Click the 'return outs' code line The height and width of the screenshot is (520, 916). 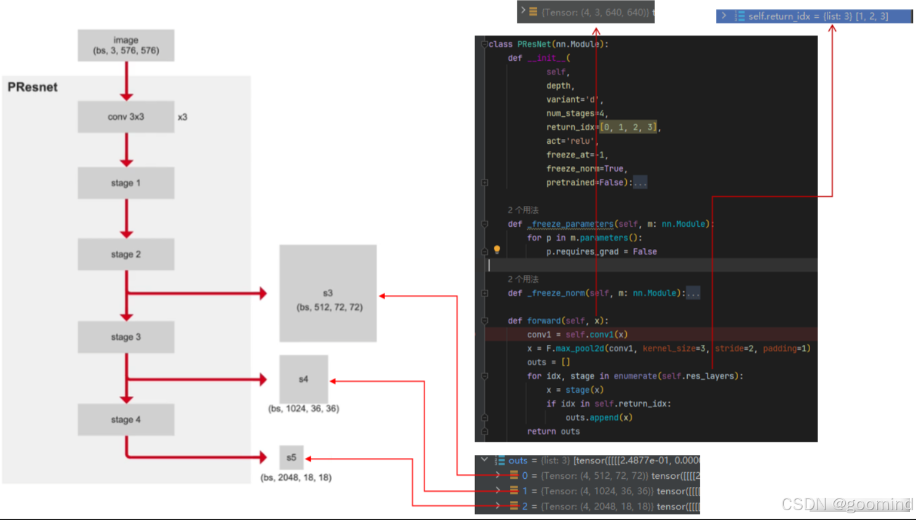(553, 431)
